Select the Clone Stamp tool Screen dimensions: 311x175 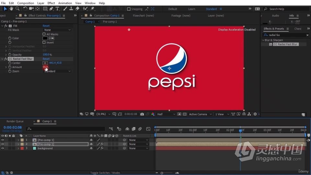71,8
